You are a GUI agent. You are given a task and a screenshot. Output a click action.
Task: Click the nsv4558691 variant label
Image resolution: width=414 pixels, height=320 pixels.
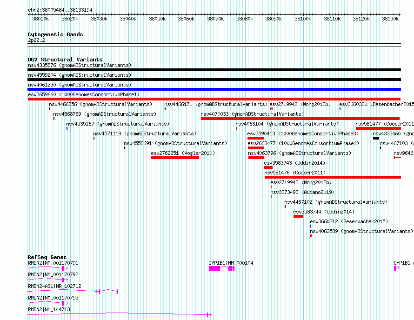175,143
